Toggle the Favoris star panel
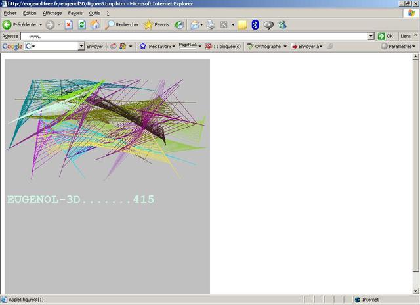Viewport: 420px width, 305px height. 156,25
